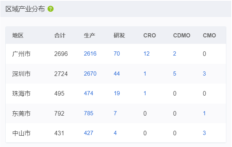This screenshot has height=147, width=232.
Task: Open Dongguan R&D count 7
Action: point(115,113)
